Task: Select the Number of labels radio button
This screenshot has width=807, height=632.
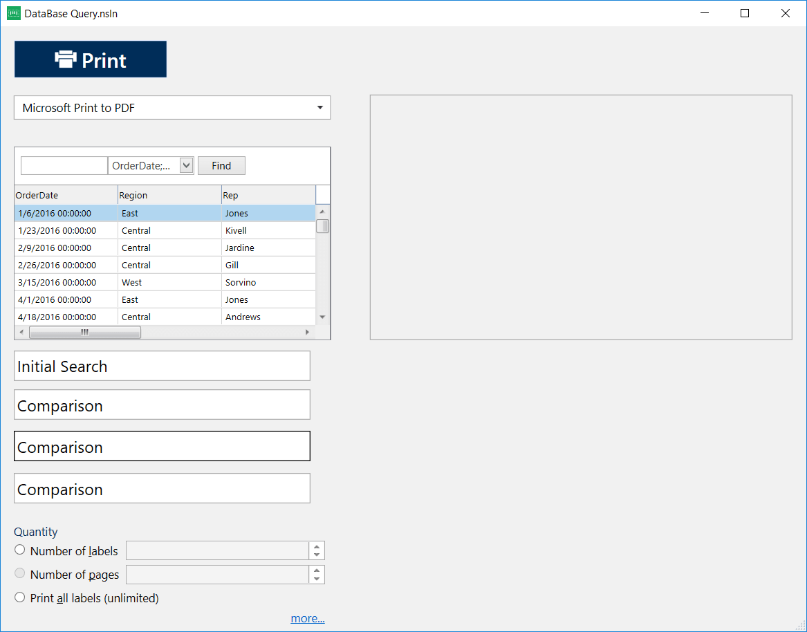Action: coord(19,550)
